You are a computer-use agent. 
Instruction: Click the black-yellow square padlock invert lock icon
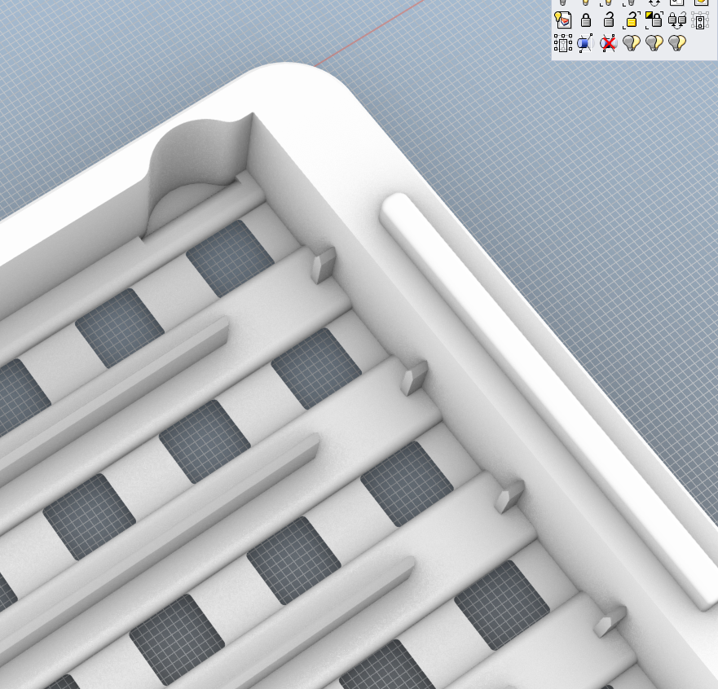click(654, 20)
